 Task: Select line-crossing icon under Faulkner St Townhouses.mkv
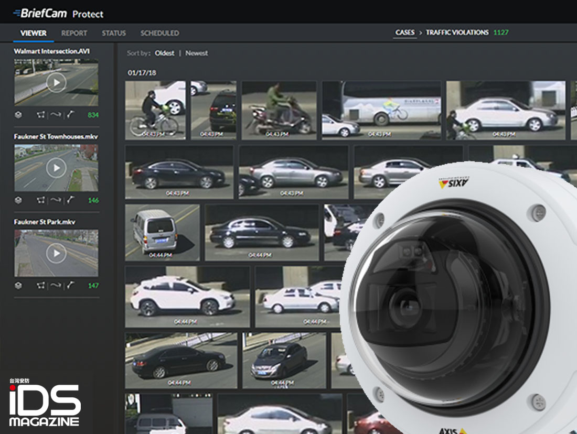(70, 200)
